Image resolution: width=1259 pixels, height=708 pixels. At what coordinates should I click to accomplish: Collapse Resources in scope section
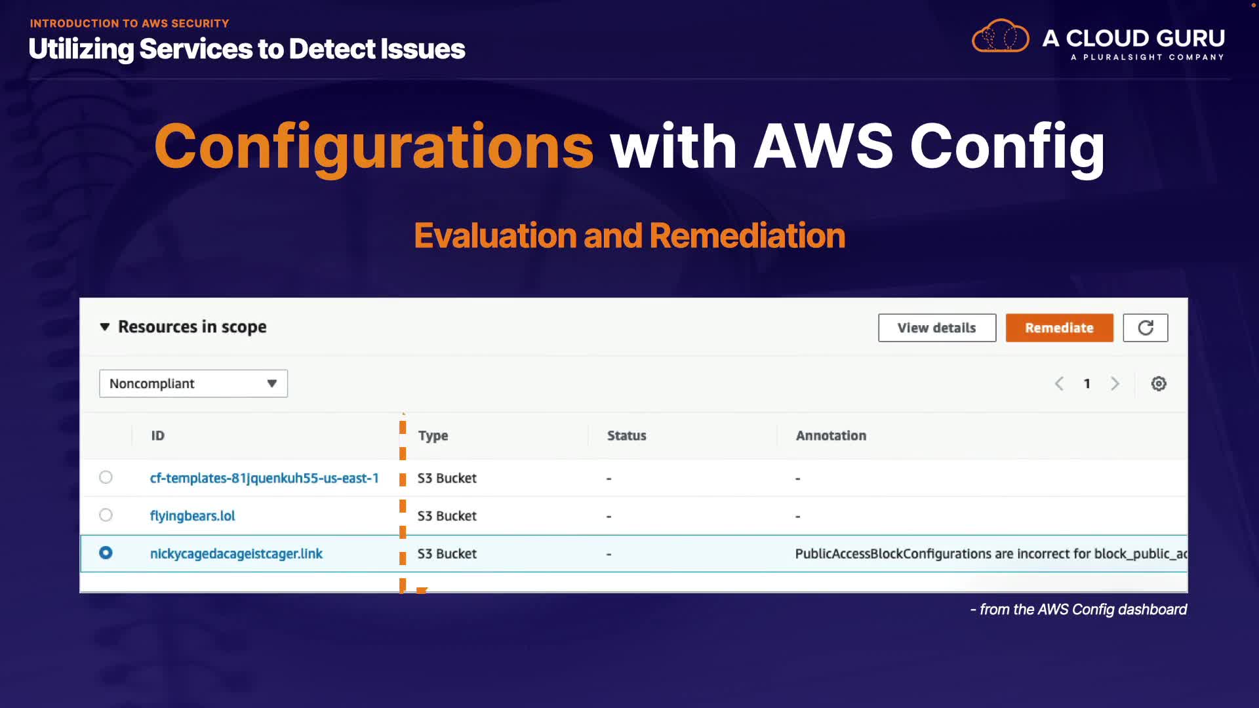click(x=105, y=326)
